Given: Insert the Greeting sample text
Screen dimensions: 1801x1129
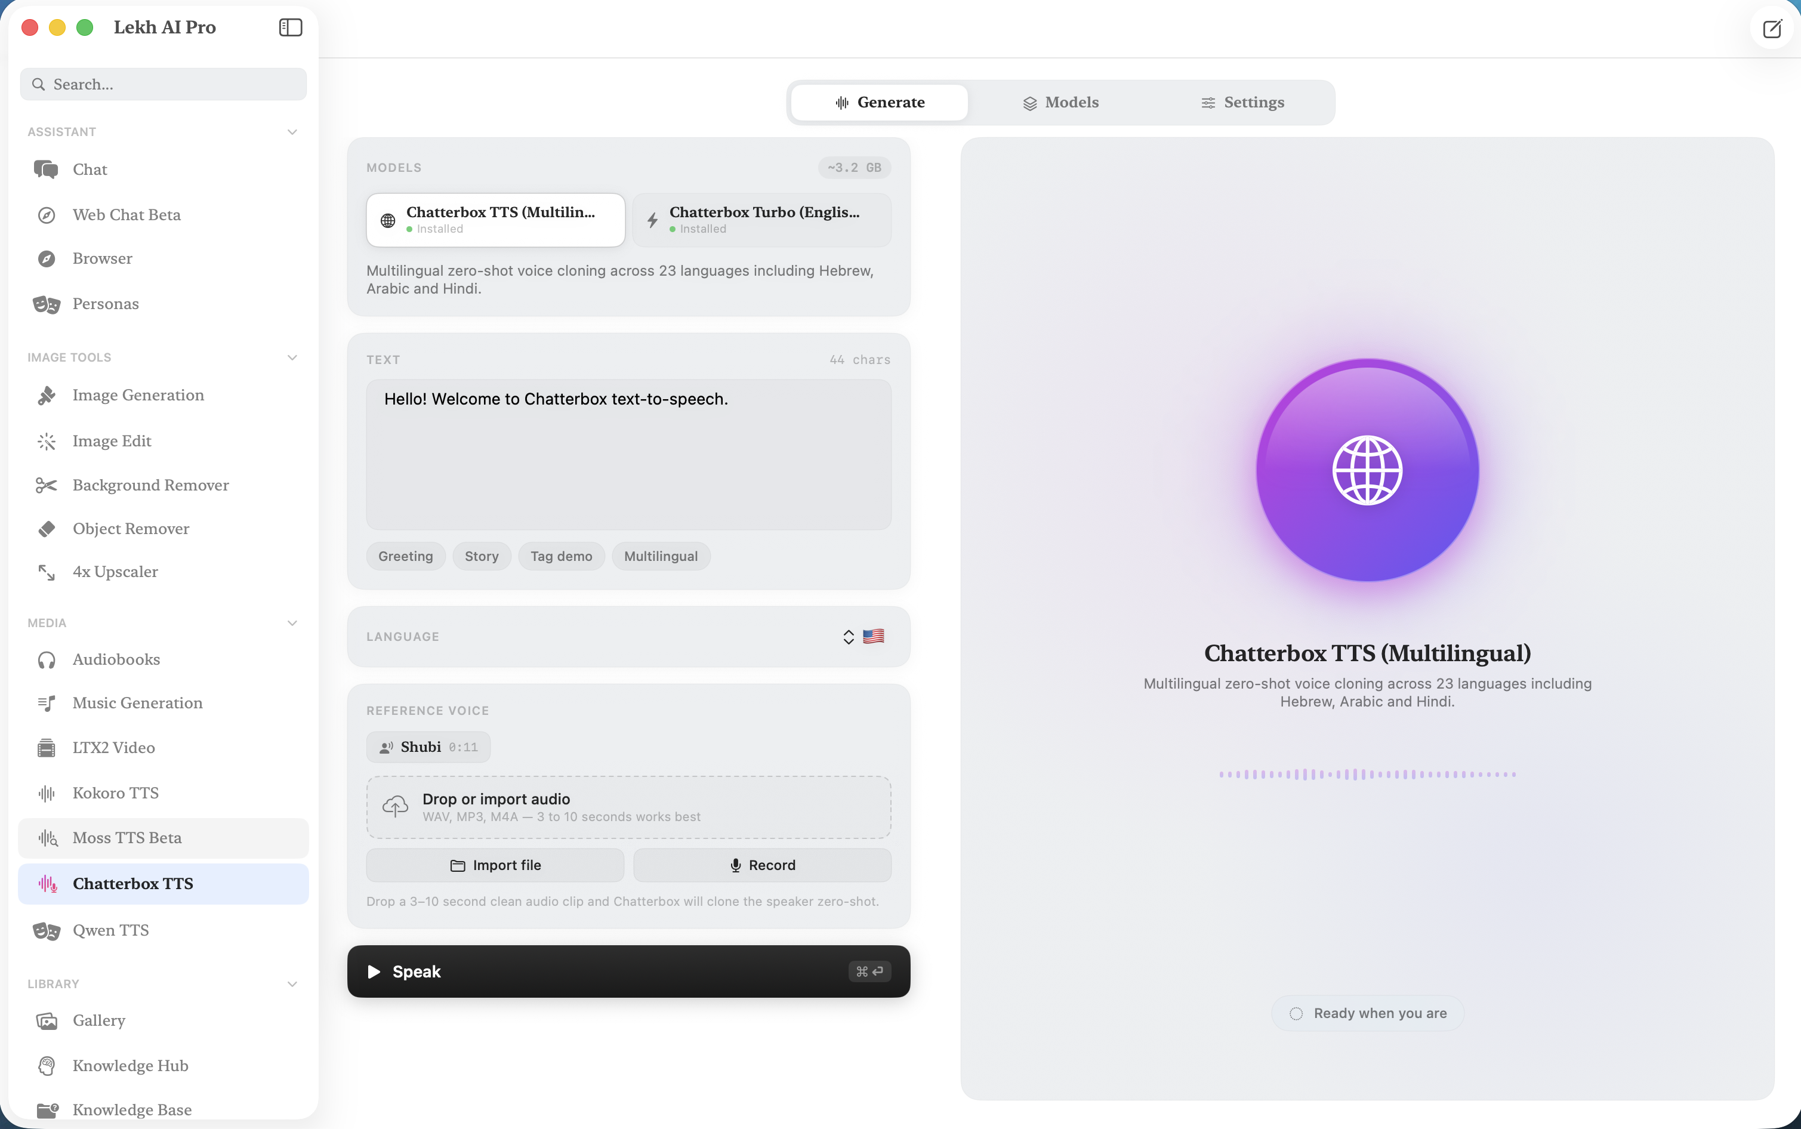Looking at the screenshot, I should (x=405, y=556).
